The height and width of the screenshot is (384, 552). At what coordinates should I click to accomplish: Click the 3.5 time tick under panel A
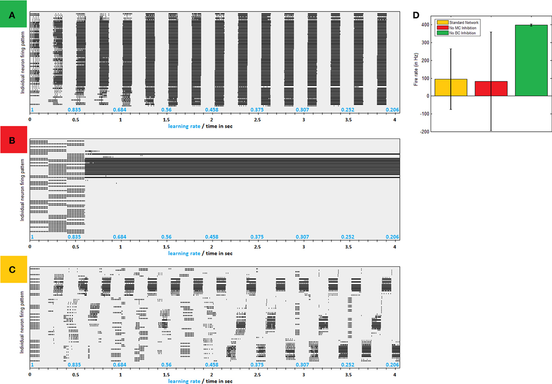349,119
